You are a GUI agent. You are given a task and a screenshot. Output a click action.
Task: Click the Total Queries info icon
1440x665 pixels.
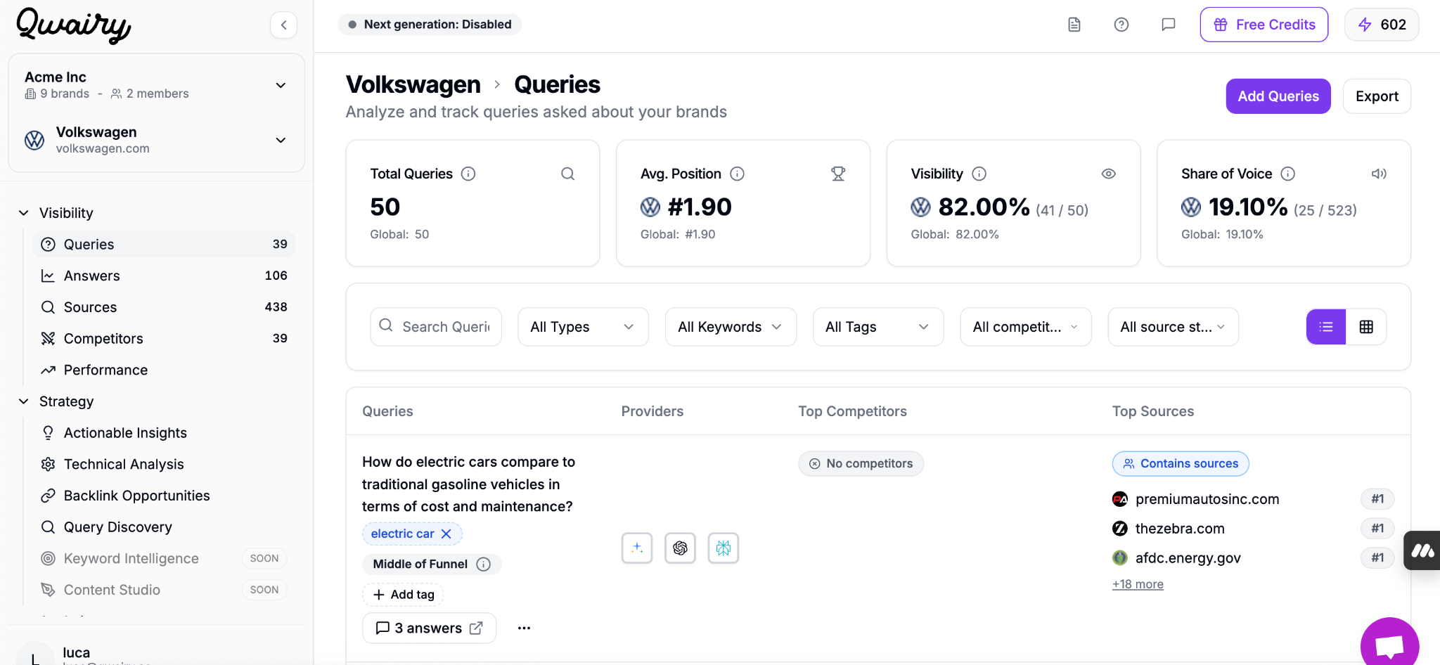pyautogui.click(x=468, y=174)
